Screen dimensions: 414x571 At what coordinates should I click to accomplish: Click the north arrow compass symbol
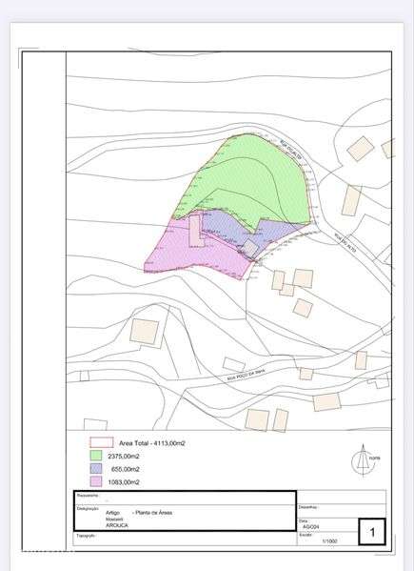tap(364, 460)
